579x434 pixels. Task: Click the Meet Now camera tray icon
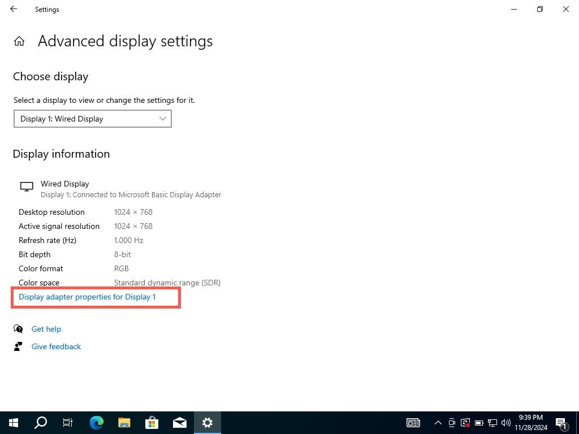pos(452,423)
